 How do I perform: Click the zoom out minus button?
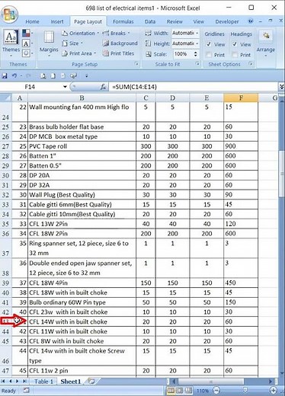pyautogui.click(x=216, y=390)
